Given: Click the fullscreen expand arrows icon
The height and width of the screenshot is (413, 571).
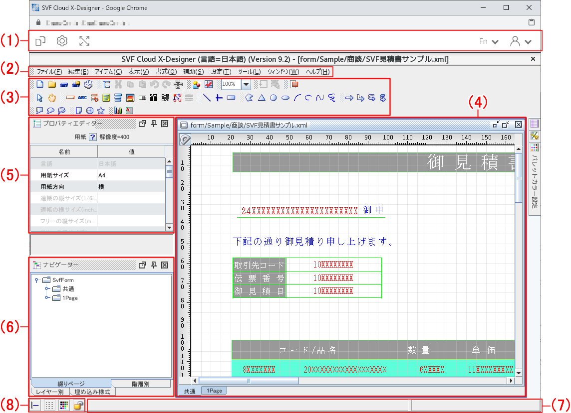Looking at the screenshot, I should pyautogui.click(x=84, y=41).
